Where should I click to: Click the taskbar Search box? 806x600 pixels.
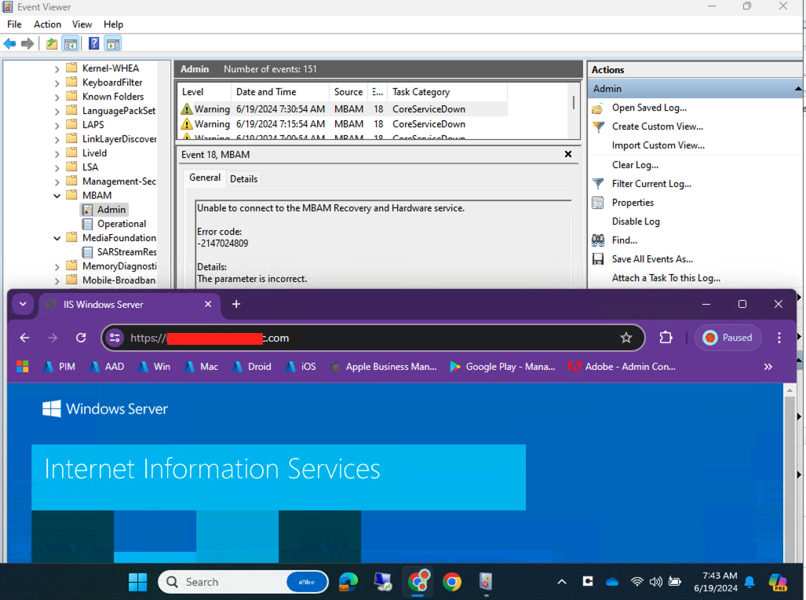243,582
